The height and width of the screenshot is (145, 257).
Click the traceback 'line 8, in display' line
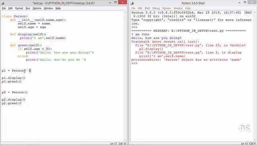pyautogui.click(x=188, y=52)
